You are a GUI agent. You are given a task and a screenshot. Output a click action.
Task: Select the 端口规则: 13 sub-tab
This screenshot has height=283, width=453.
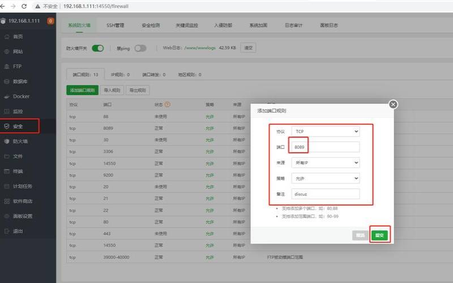coord(86,75)
